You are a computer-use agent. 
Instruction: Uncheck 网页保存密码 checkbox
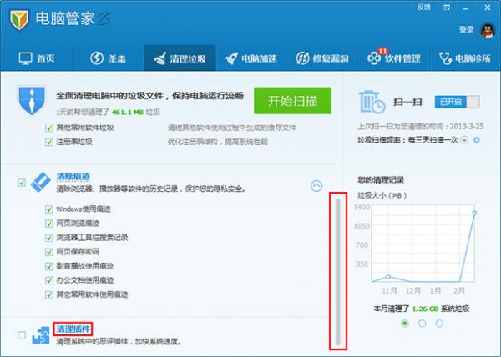click(49, 253)
